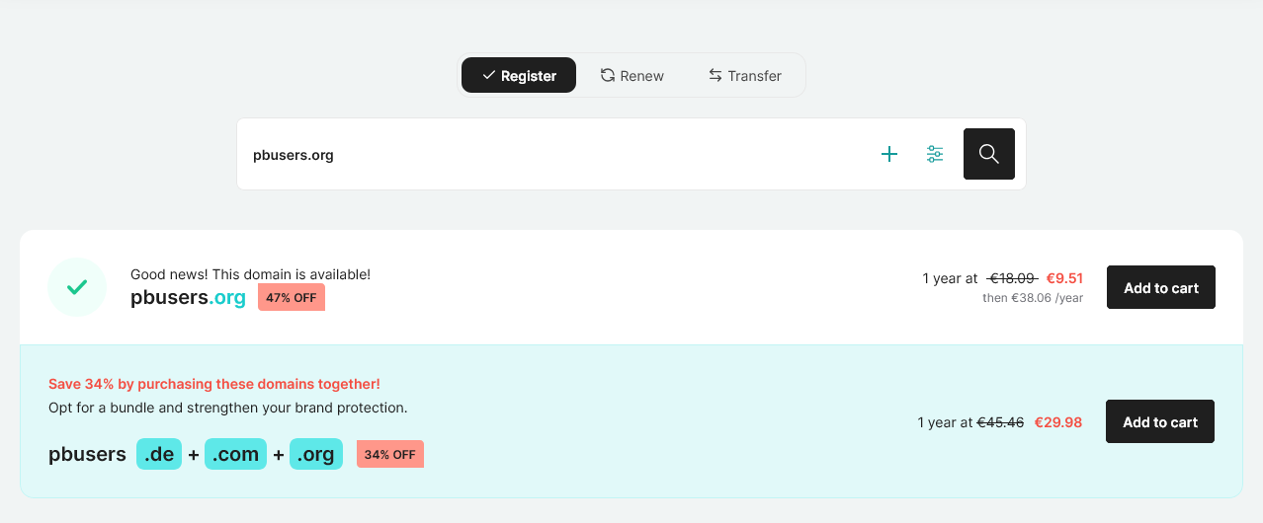Viewport: 1263px width, 523px height.
Task: Click the .com domain chip
Action: click(x=235, y=454)
